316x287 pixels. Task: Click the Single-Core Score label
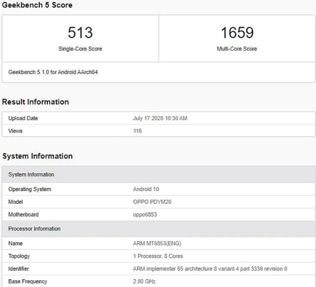pyautogui.click(x=80, y=49)
